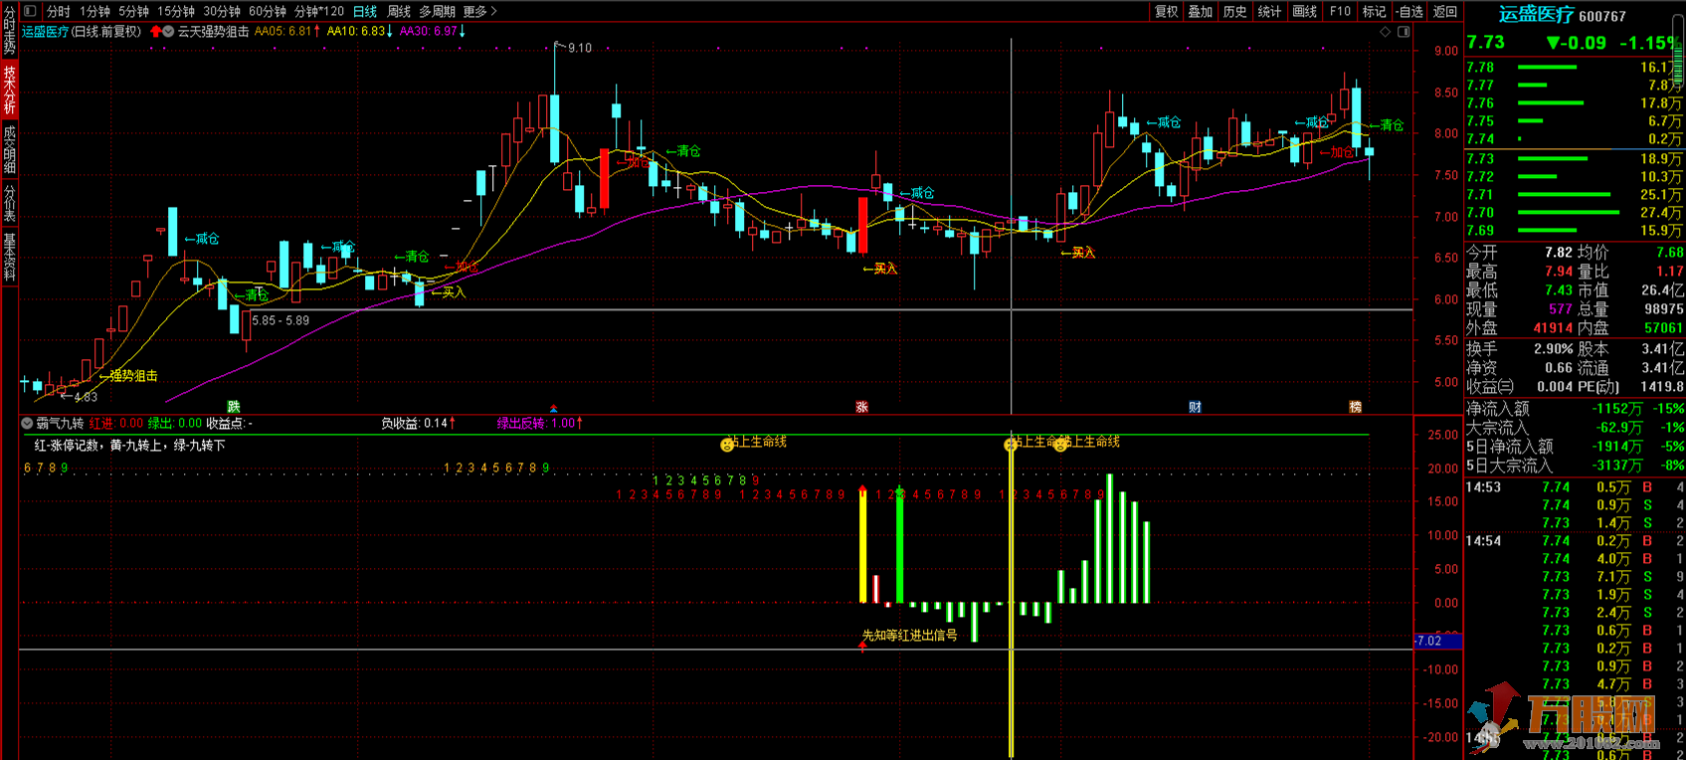The width and height of the screenshot is (1686, 760).
Task: Click the AA05: 6.81 moving average label
Action: [287, 32]
